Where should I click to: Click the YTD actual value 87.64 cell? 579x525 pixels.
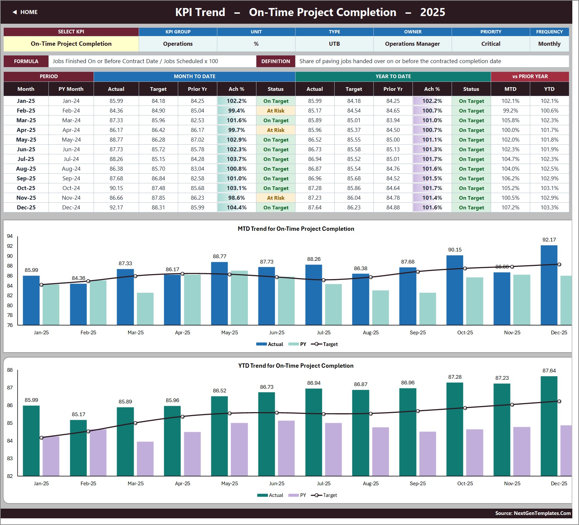pyautogui.click(x=315, y=207)
